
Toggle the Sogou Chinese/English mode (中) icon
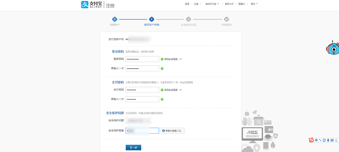pos(316,140)
